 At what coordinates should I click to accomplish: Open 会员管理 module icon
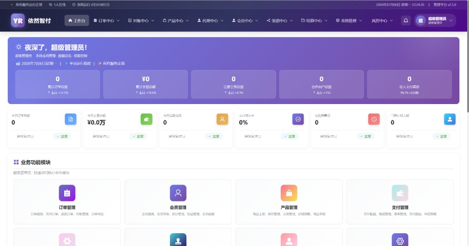click(178, 193)
